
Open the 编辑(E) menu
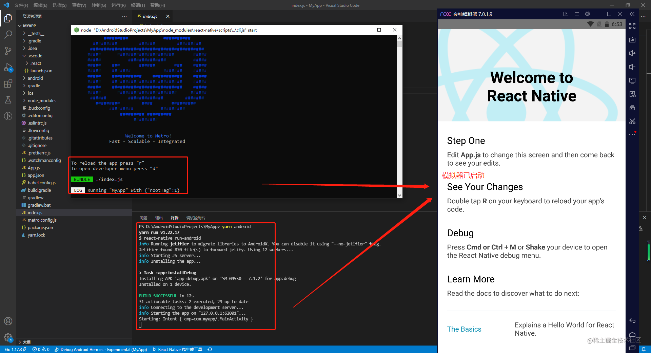click(x=40, y=5)
